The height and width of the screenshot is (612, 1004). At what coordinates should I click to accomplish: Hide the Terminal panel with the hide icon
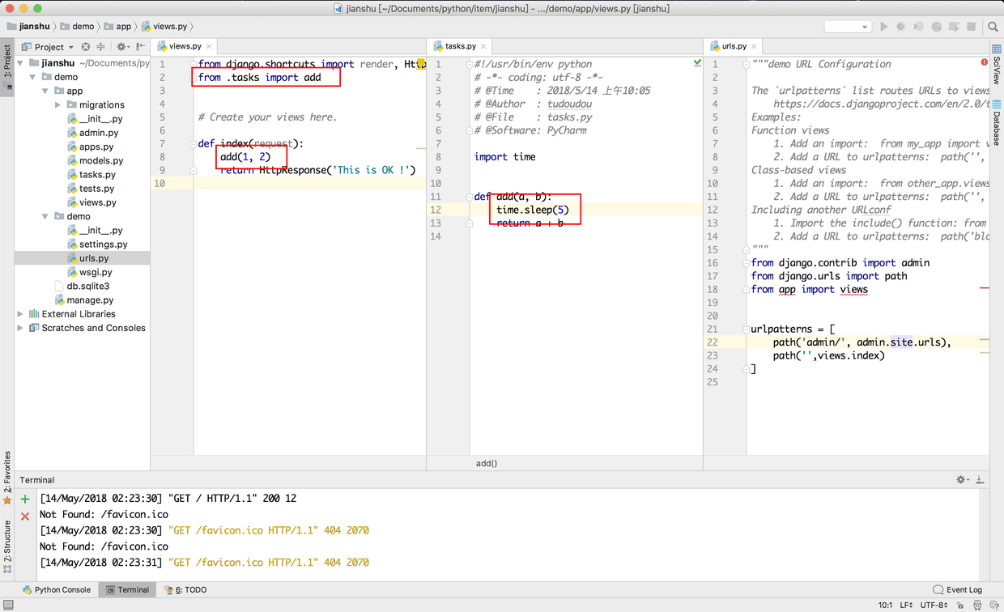980,480
